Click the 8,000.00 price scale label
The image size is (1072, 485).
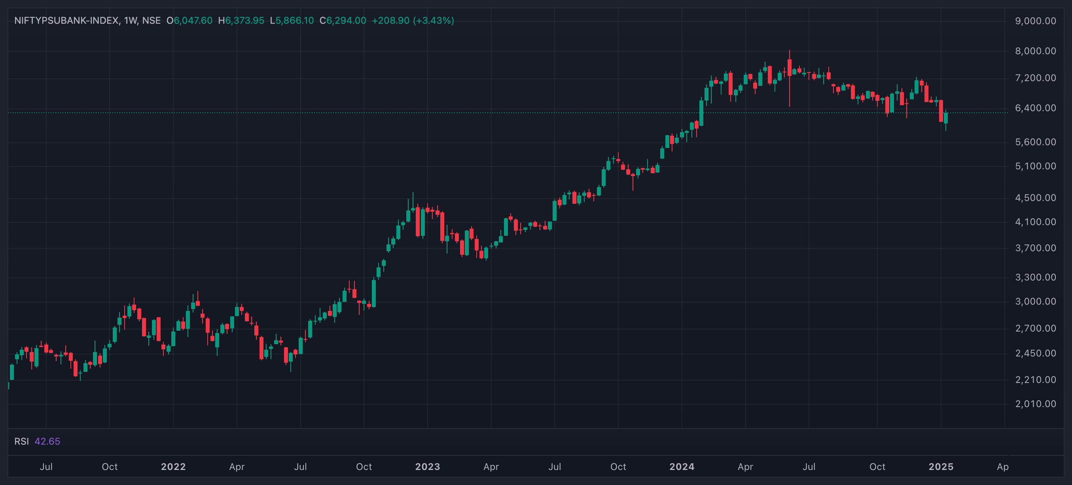click(1035, 51)
